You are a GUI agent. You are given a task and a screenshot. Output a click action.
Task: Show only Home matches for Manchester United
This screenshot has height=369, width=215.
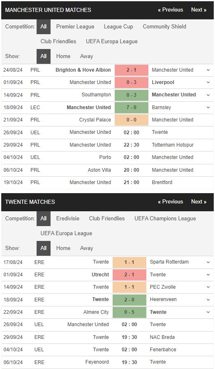tap(63, 56)
